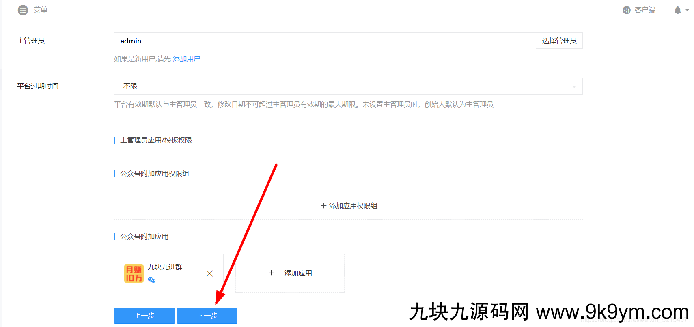Click the 九块九进群 orange app logo
The width and height of the screenshot is (694, 327).
click(x=134, y=273)
